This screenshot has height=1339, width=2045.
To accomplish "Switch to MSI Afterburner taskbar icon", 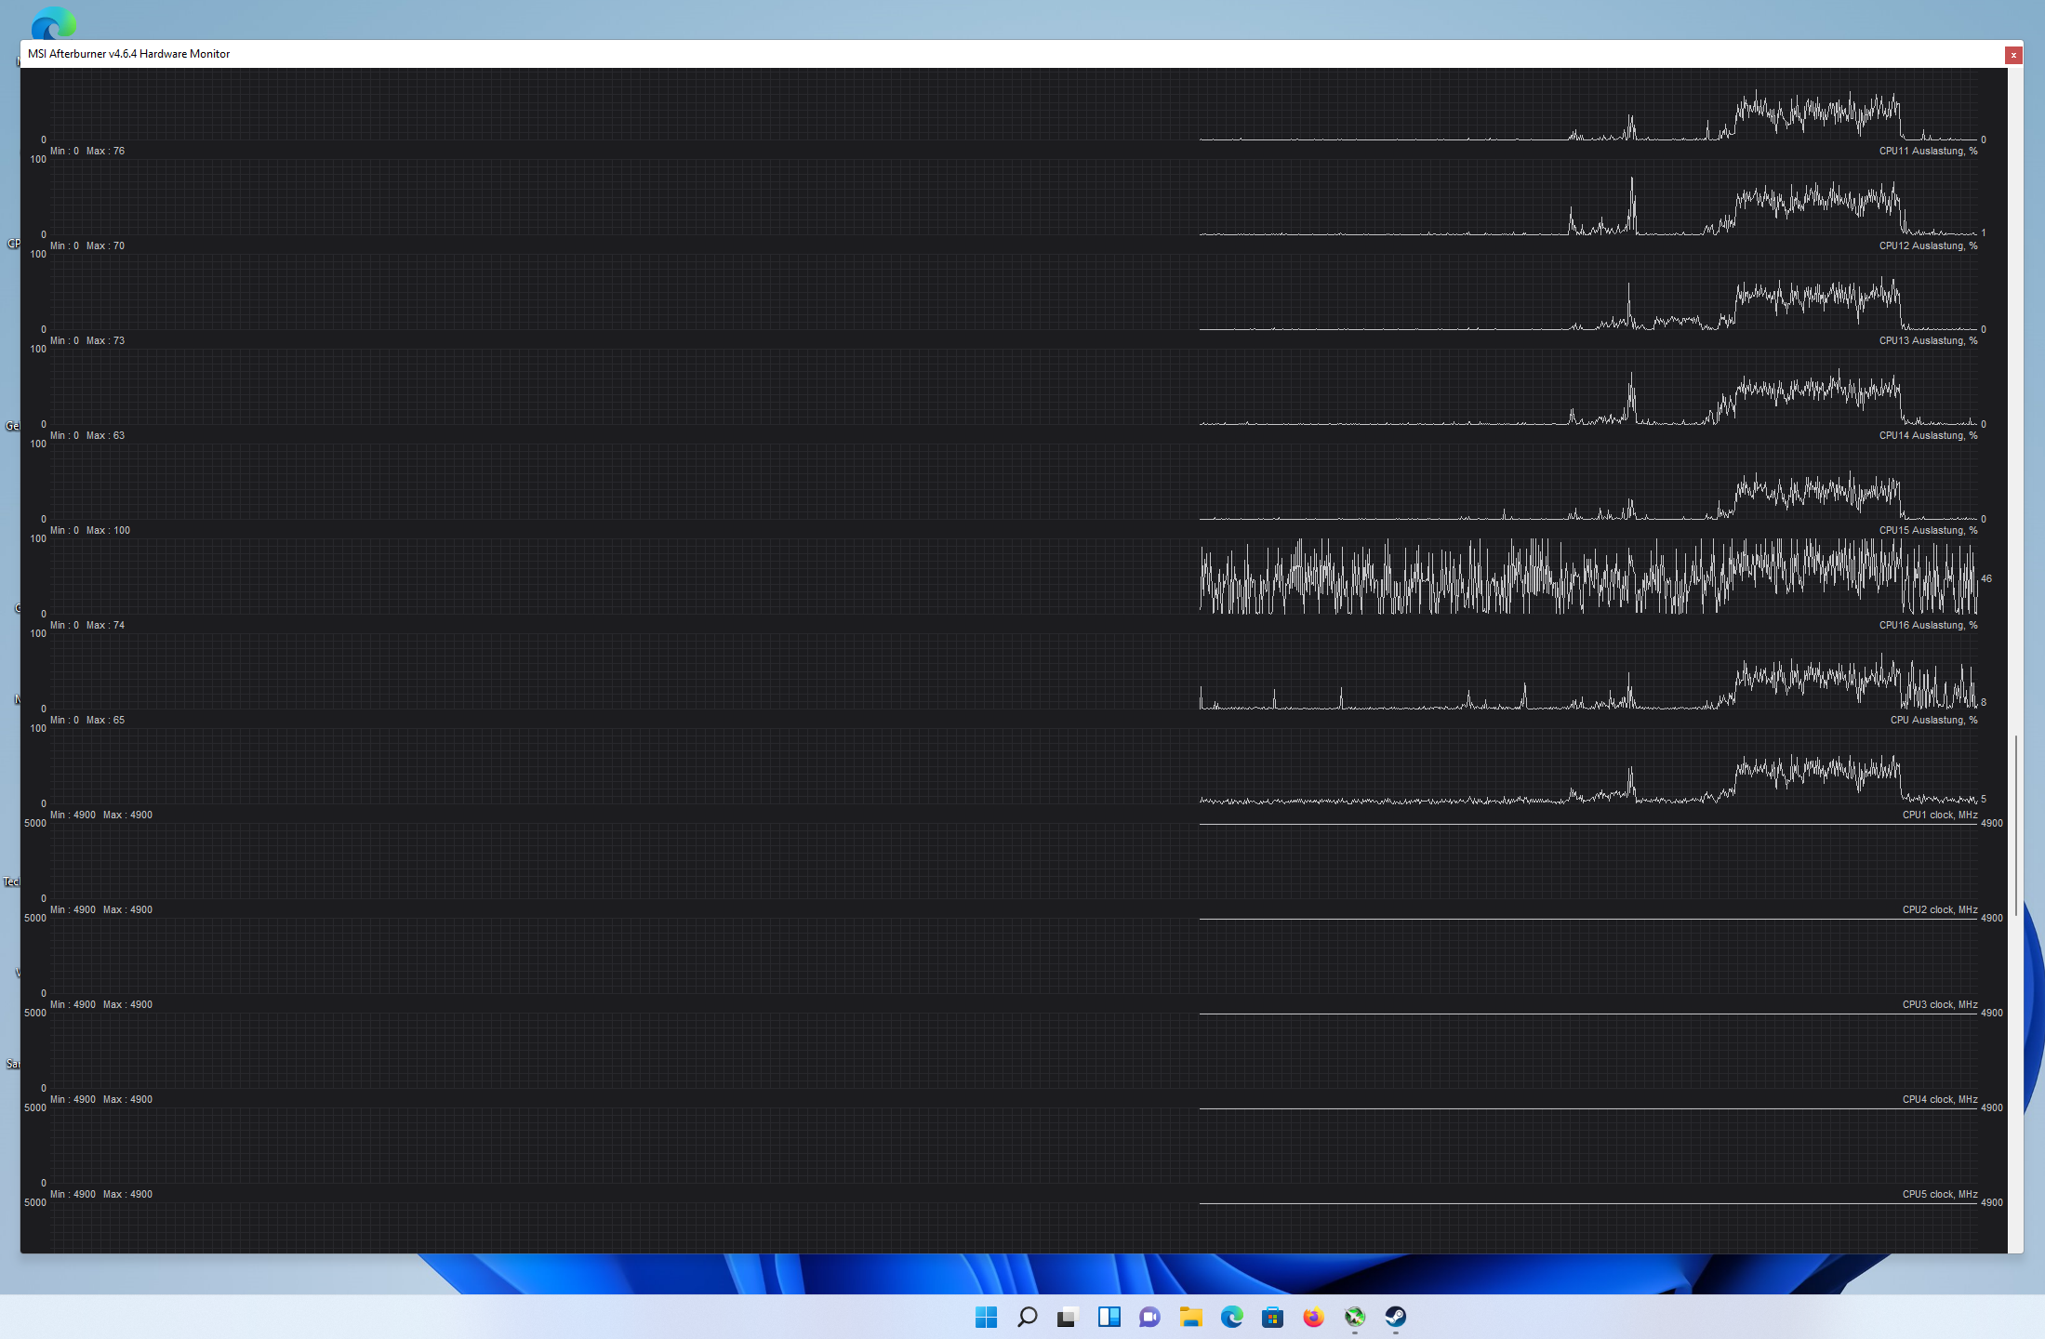I will click(x=1354, y=1317).
